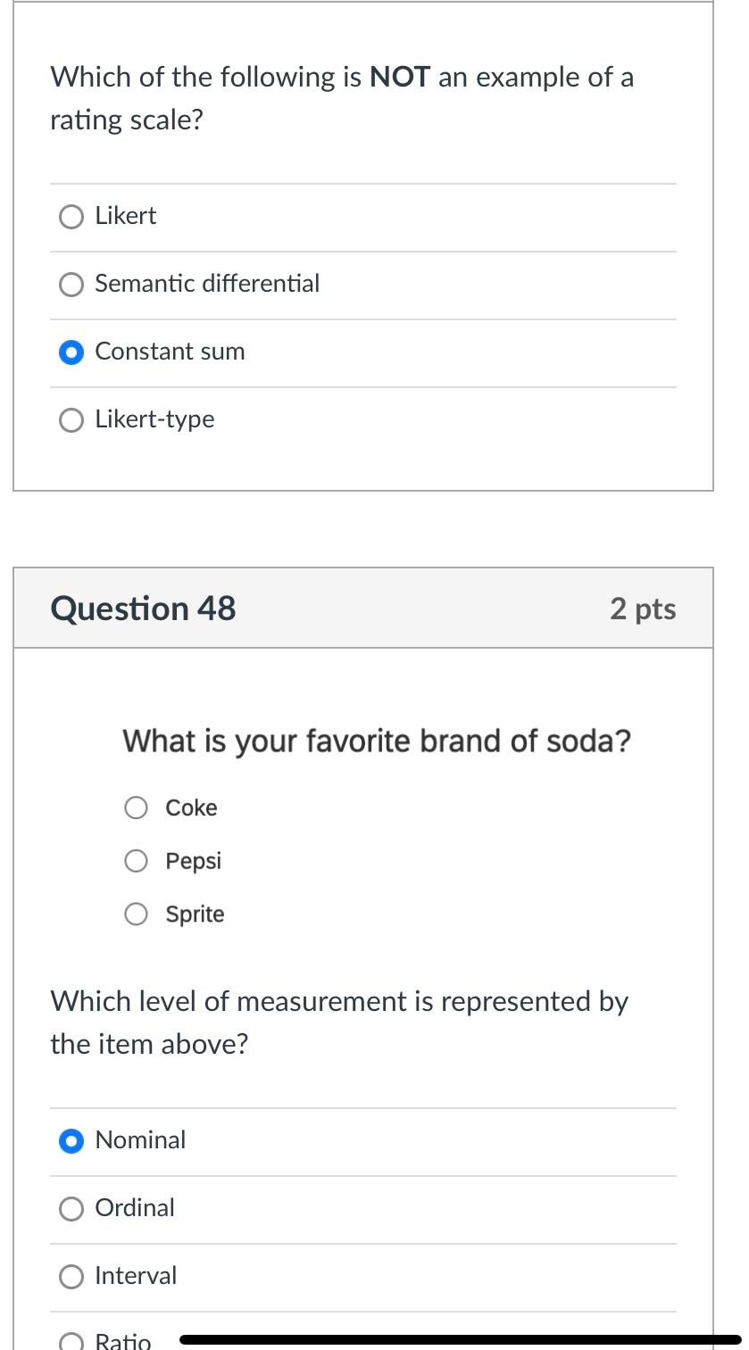749x1350 pixels.
Task: Select Pepsi in the soda question
Action: pyautogui.click(x=135, y=861)
